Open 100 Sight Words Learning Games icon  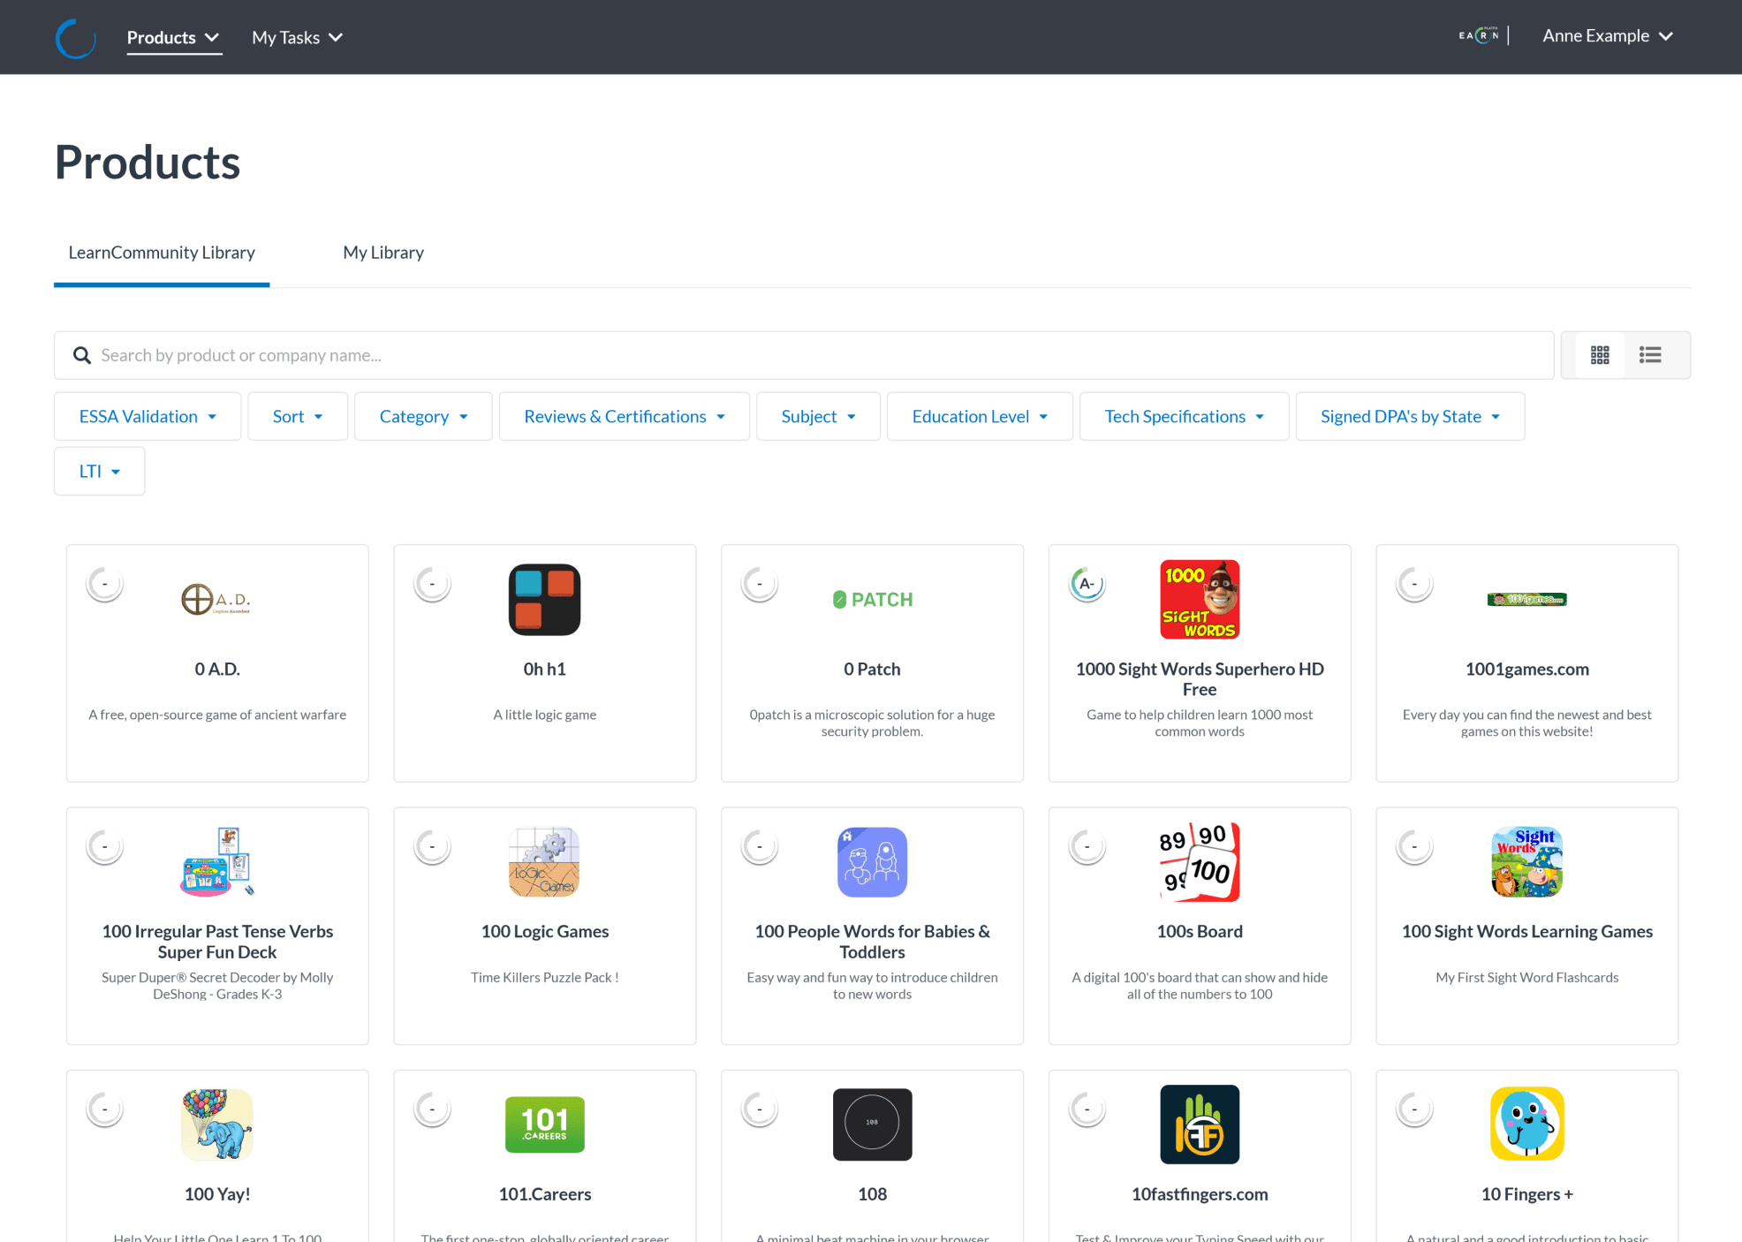(1526, 862)
